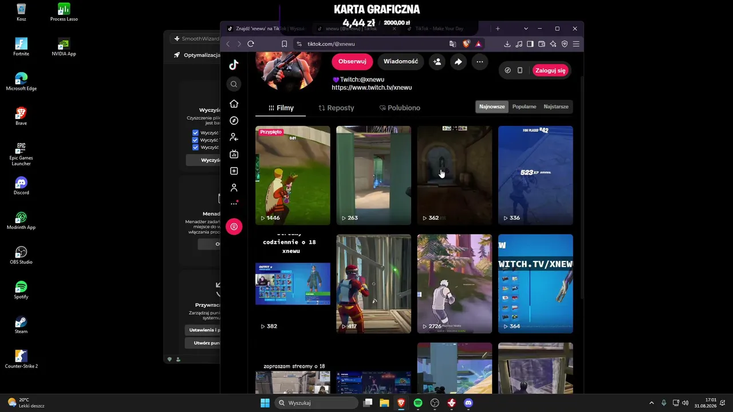Toggle the browser sidebar panel
Viewport: 733px width, 412px height.
tap(530, 44)
